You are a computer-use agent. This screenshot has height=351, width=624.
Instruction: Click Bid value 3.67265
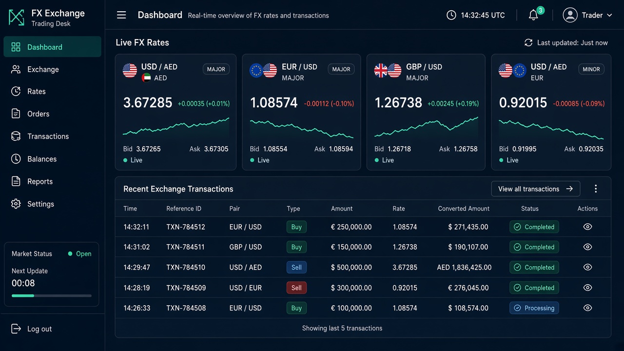[x=148, y=149]
